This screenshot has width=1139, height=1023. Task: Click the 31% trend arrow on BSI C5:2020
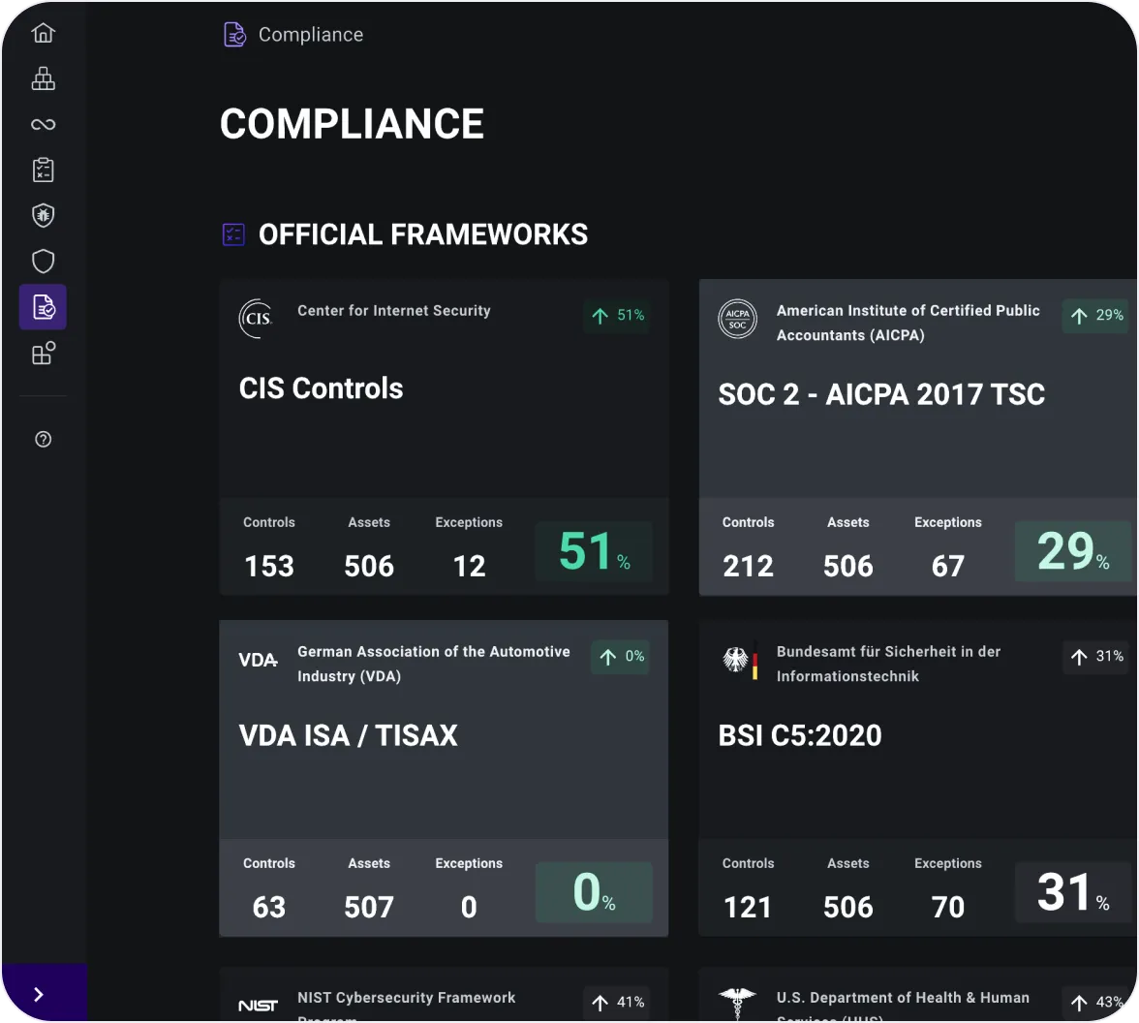(1095, 657)
